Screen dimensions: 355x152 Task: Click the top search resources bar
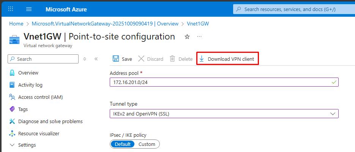click(x=292, y=9)
